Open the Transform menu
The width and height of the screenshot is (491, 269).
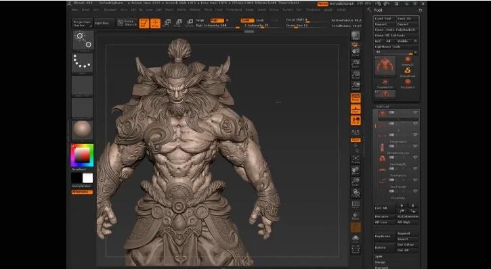tap(314, 9)
